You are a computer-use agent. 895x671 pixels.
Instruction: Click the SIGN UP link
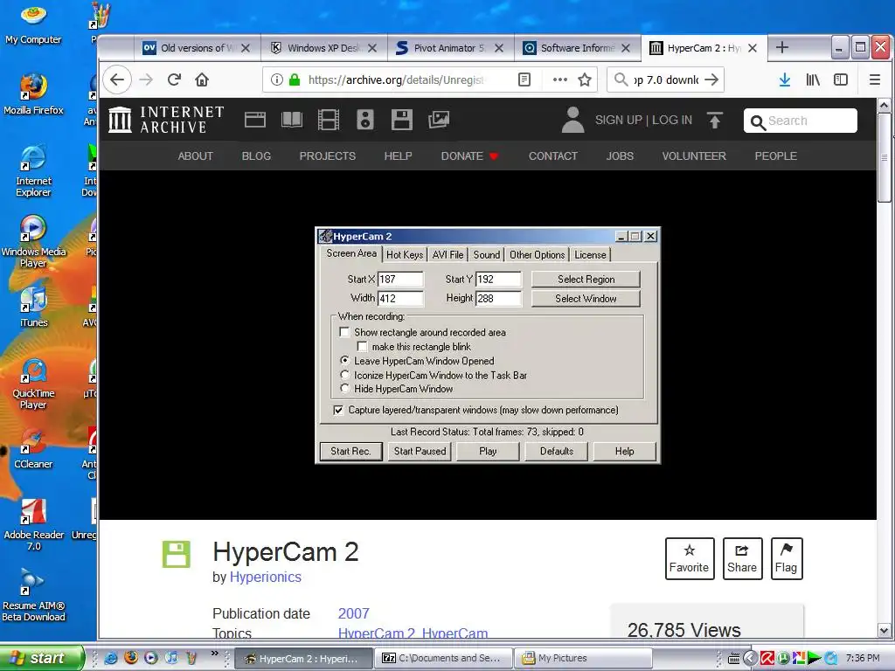pyautogui.click(x=618, y=120)
